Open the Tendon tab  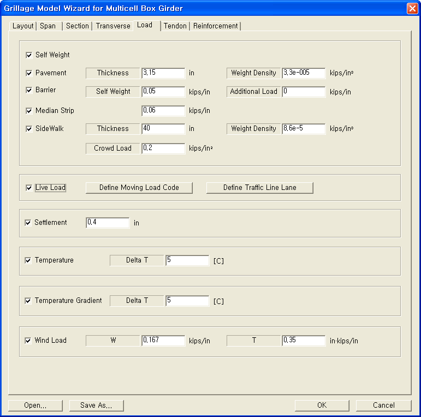175,26
